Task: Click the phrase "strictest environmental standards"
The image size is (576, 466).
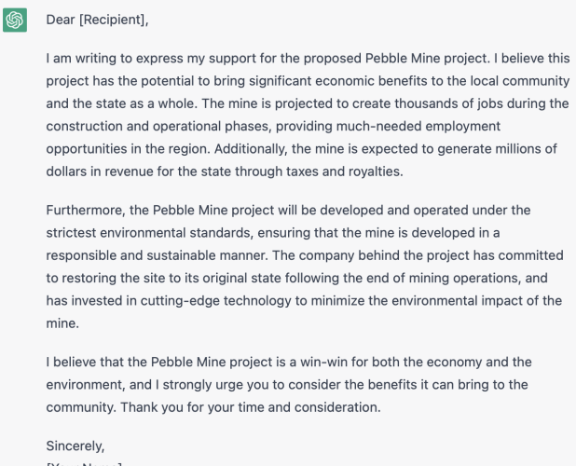Action: 149,233
